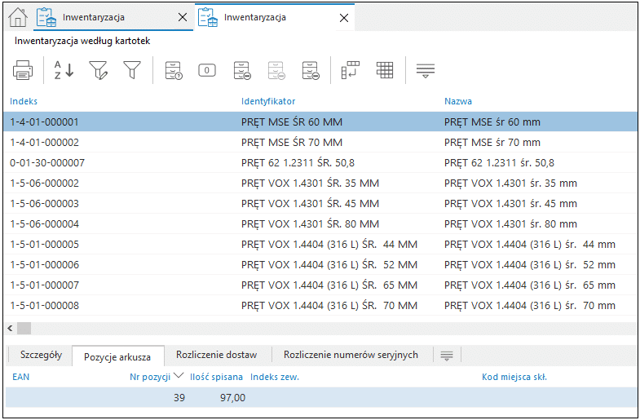Click the pivot layout icon with arrow
Viewport: 640px width, 420px height.
351,71
